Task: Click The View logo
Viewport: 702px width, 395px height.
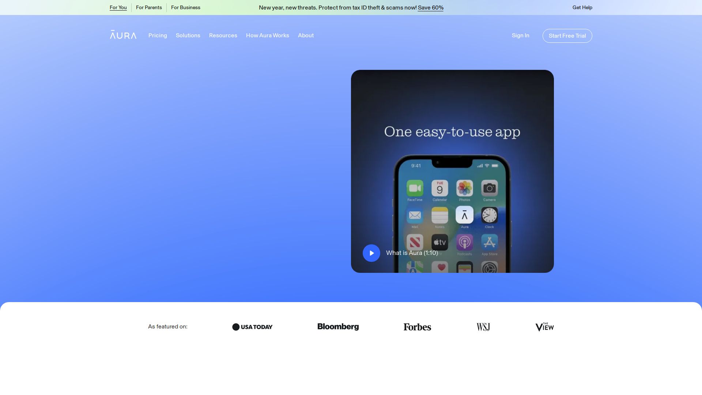Action: (544, 327)
